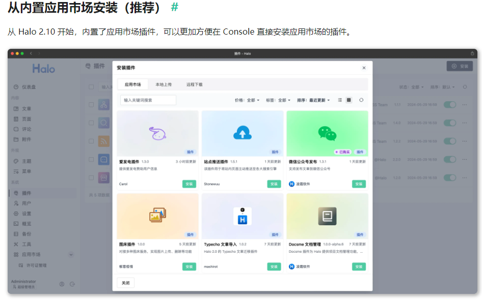Open the 状态: 全部 status filter in background
This screenshot has height=300, width=482.
click(x=411, y=87)
